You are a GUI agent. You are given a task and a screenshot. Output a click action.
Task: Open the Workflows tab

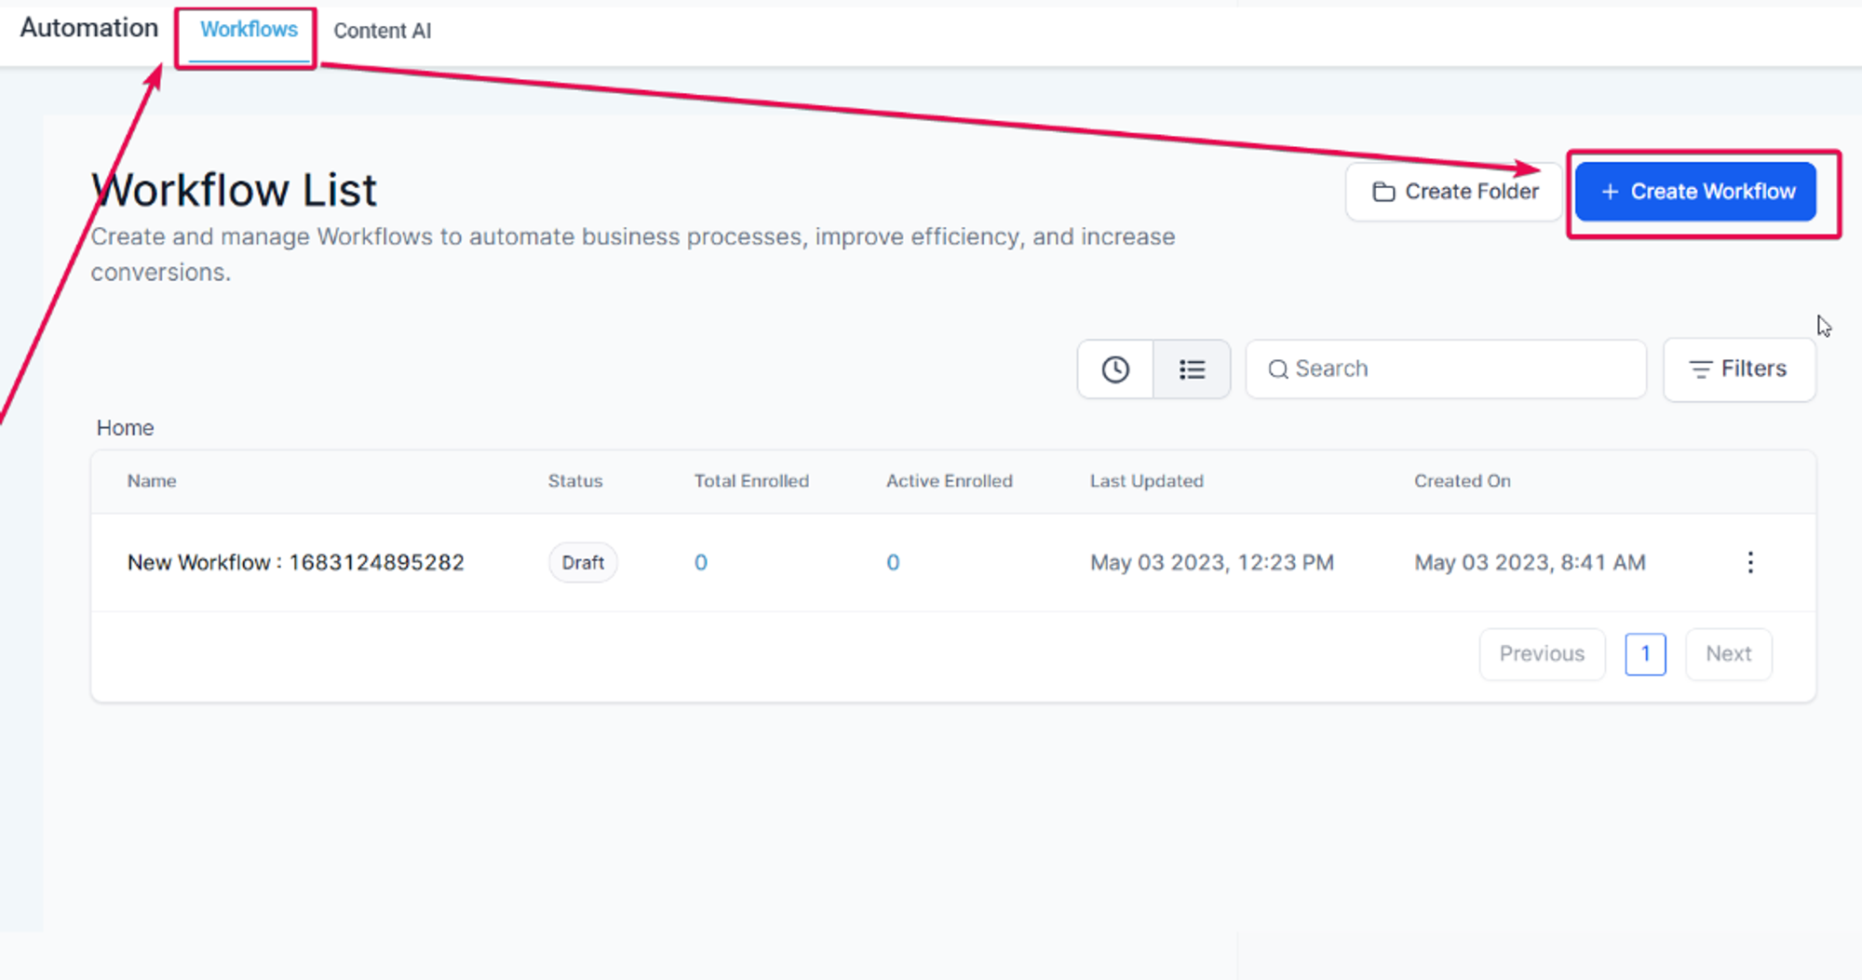[x=249, y=31]
